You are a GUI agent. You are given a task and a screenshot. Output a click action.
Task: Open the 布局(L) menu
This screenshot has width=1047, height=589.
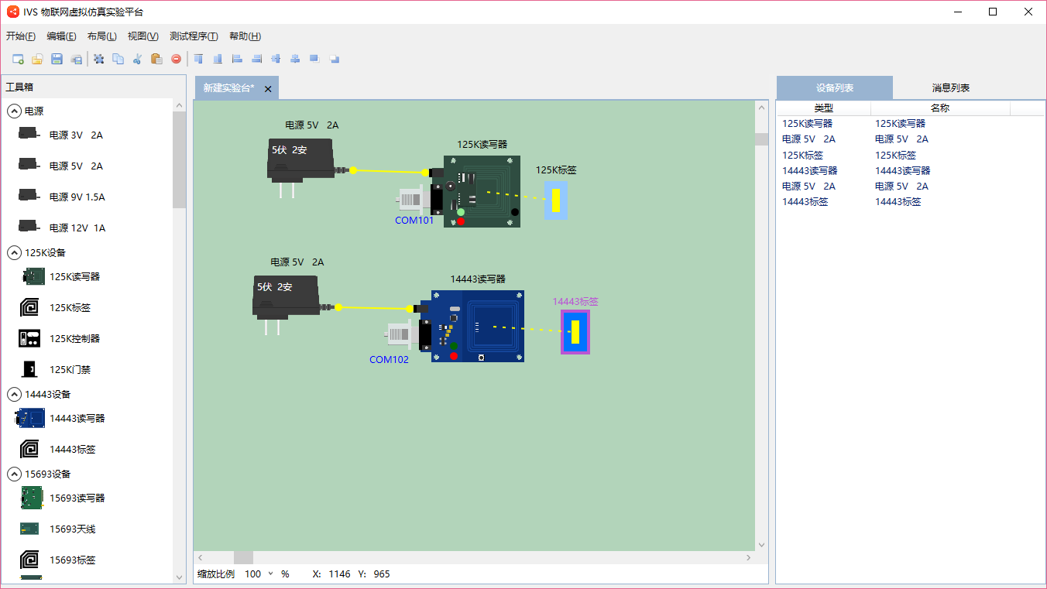(101, 36)
